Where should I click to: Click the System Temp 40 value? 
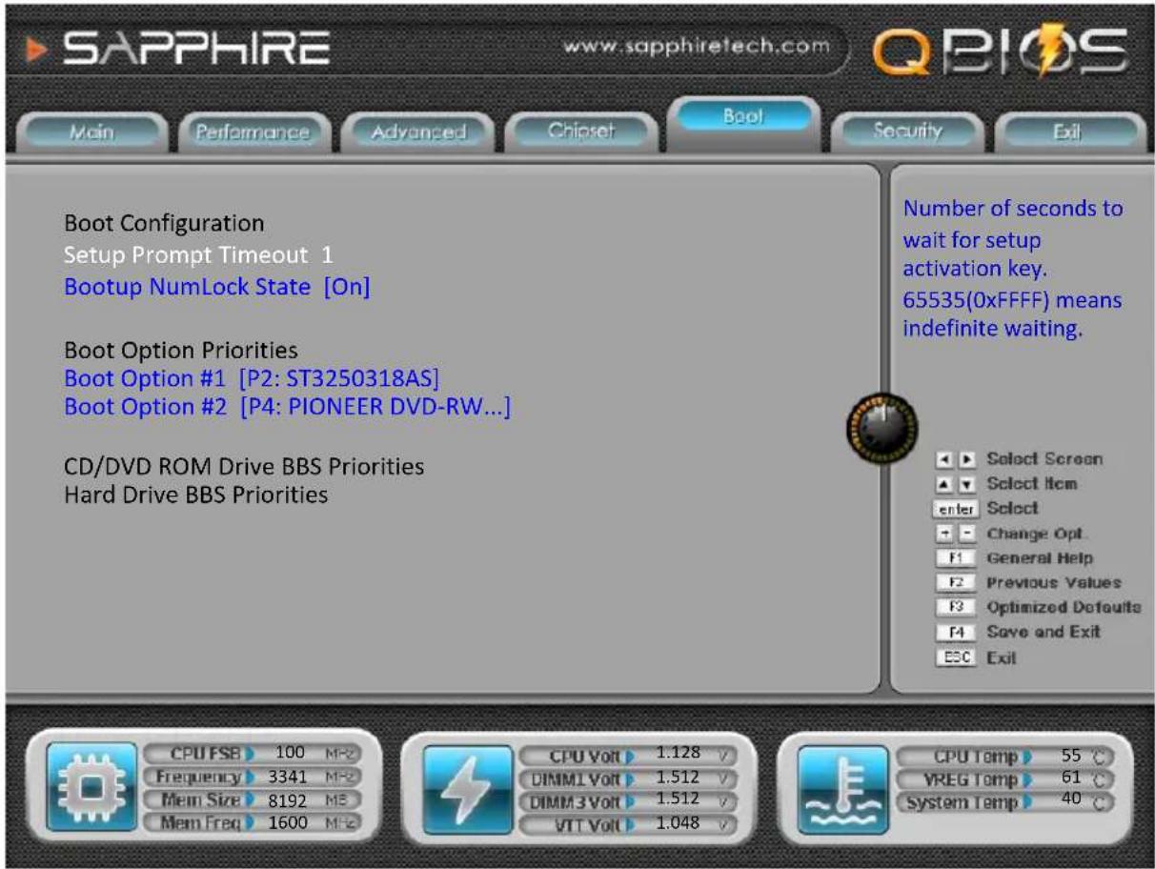[x=1071, y=800]
